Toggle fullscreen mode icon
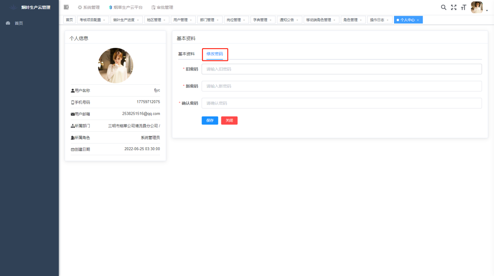The width and height of the screenshot is (494, 276). click(454, 7)
